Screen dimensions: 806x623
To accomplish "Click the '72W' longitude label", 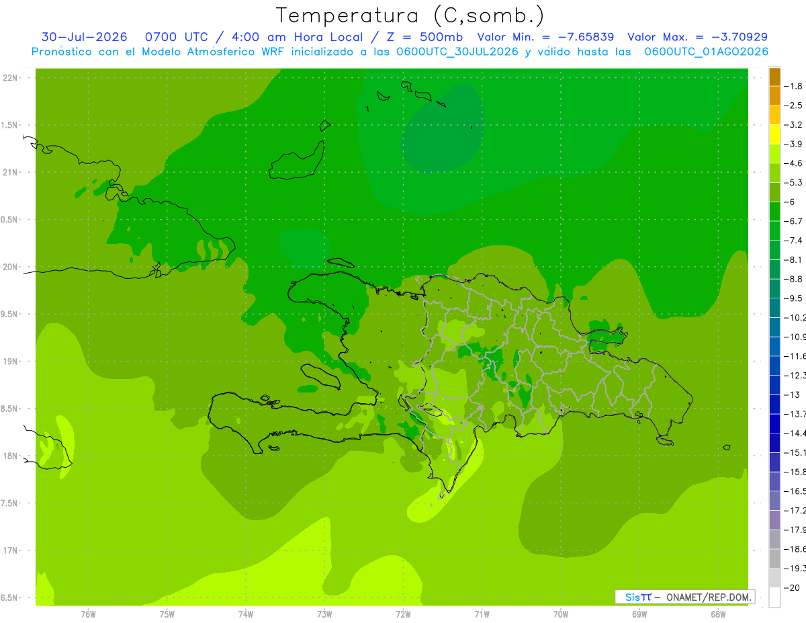I will [x=403, y=614].
